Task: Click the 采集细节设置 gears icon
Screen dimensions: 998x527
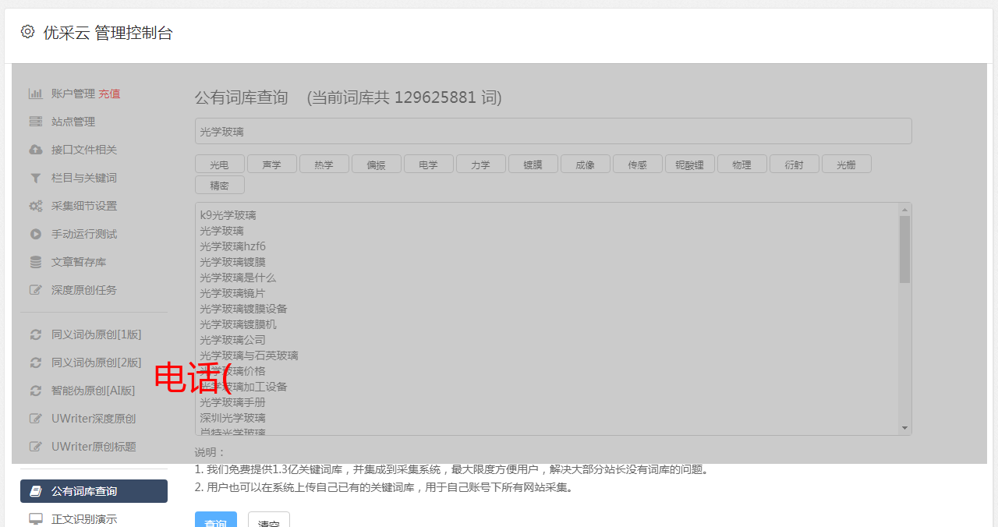Action: pos(36,206)
